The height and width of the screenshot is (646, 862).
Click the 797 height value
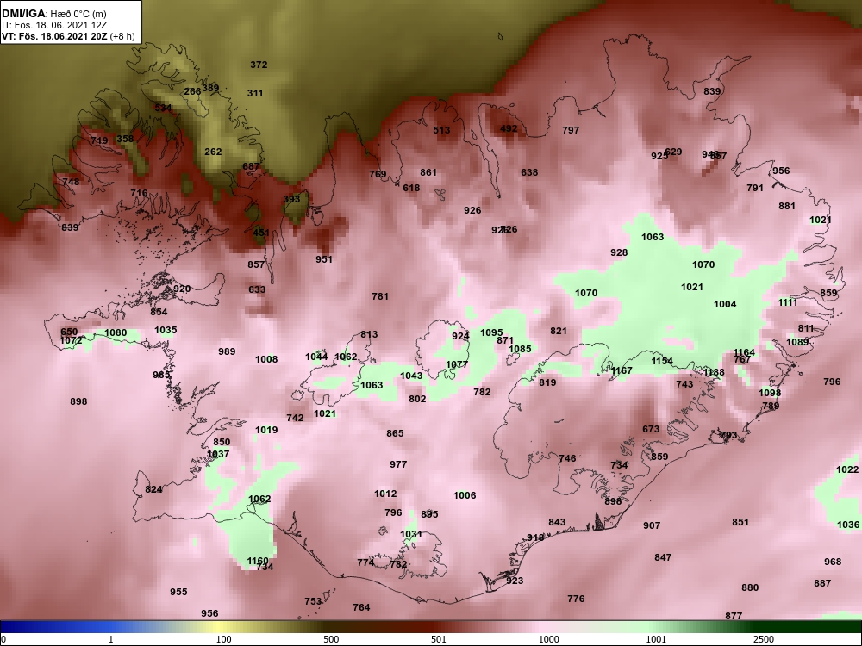click(x=572, y=130)
